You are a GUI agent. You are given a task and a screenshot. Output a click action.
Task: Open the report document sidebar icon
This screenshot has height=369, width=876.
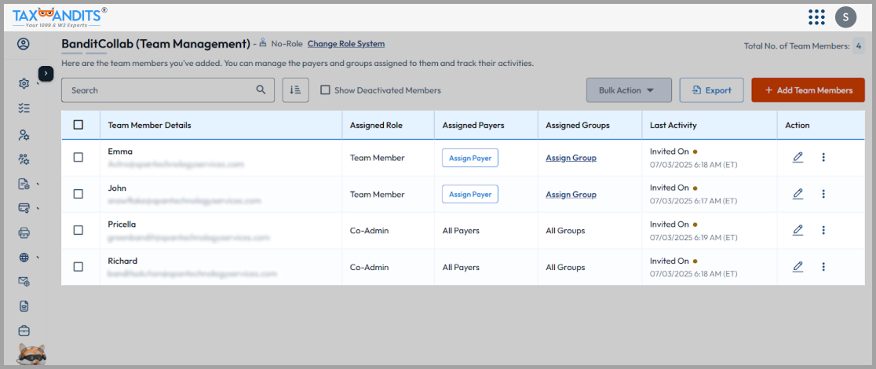pos(24,306)
